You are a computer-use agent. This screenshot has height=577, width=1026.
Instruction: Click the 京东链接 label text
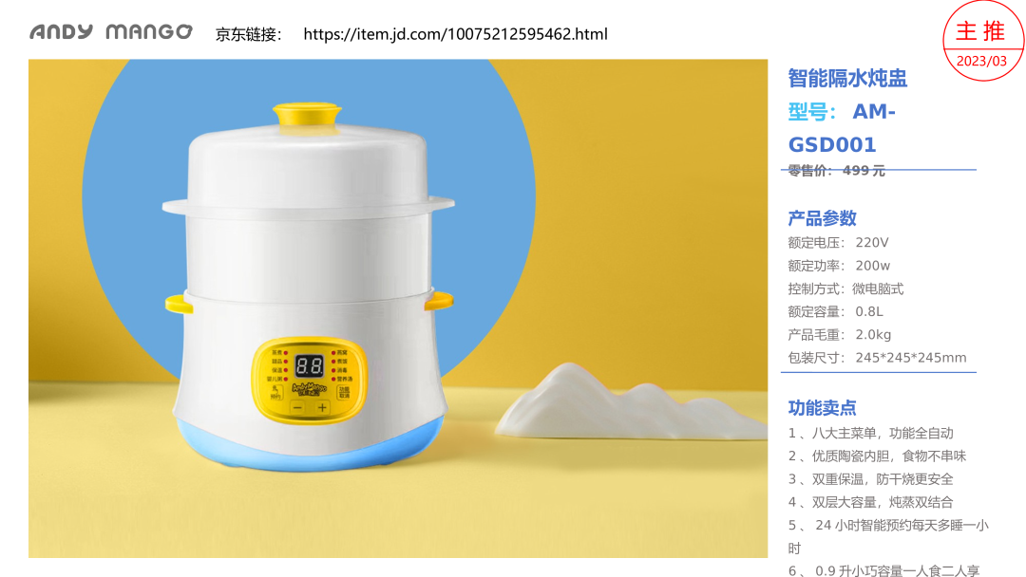point(249,34)
